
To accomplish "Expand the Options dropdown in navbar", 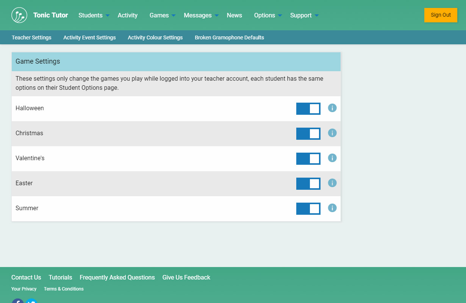I will tap(268, 15).
